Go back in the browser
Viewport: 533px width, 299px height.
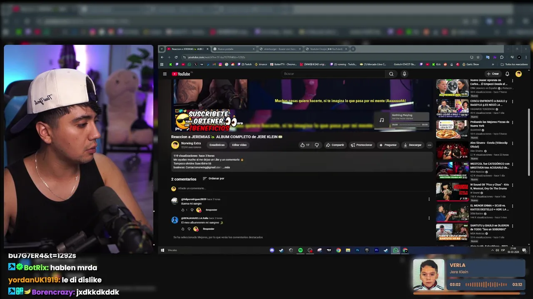pos(162,57)
